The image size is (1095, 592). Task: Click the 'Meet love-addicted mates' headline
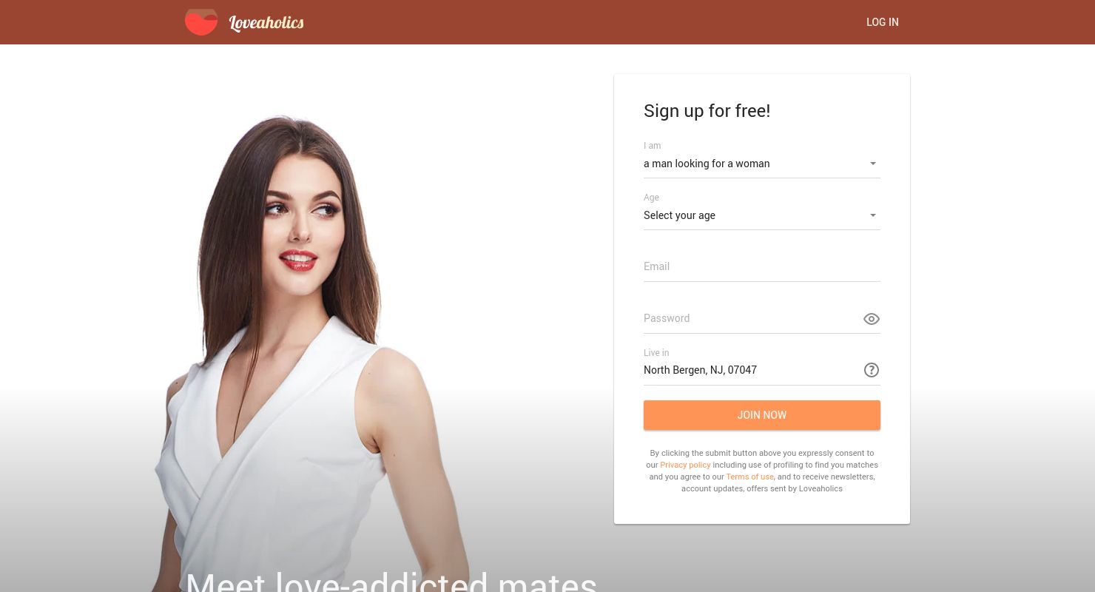[391, 581]
